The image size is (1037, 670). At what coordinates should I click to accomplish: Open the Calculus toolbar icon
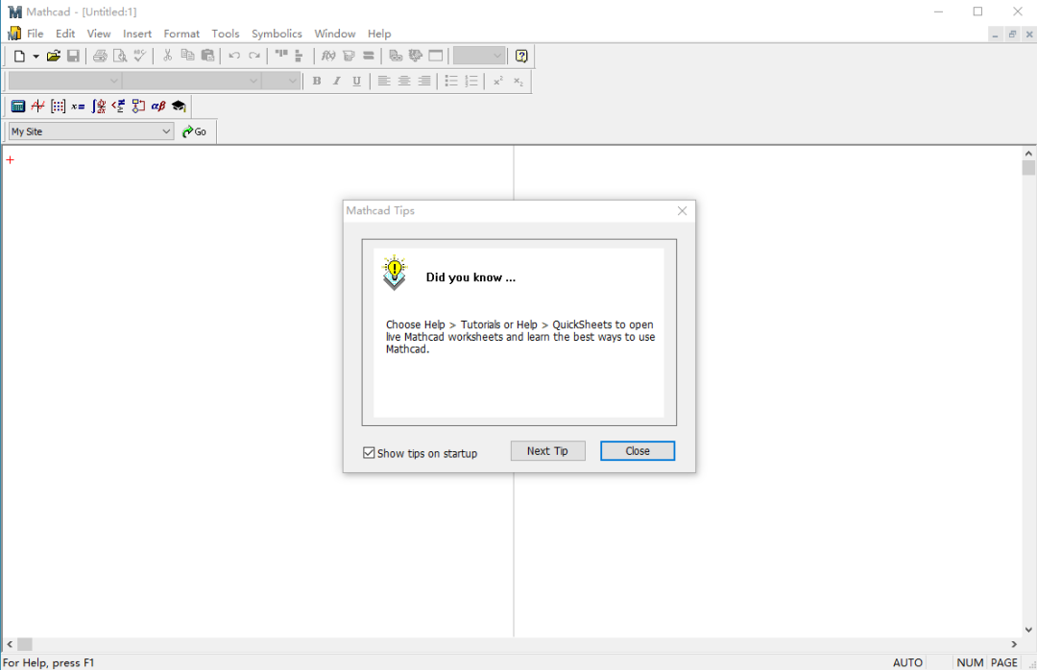pyautogui.click(x=99, y=106)
